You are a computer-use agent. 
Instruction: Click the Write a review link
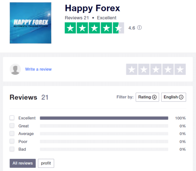pyautogui.click(x=38, y=69)
